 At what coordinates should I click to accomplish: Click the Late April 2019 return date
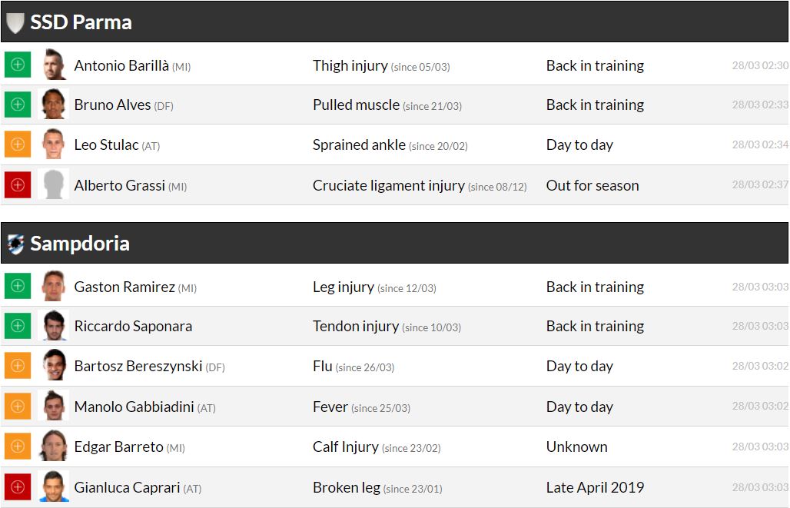595,487
